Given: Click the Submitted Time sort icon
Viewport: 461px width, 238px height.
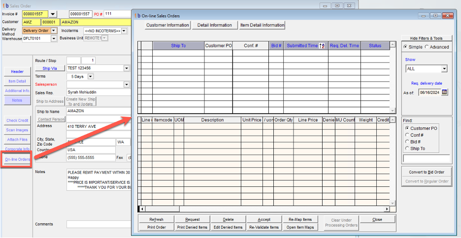Looking at the screenshot, I should coord(322,46).
